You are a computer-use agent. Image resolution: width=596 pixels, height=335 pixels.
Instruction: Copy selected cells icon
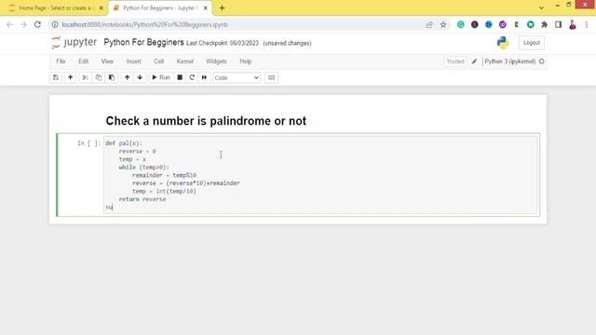(x=99, y=77)
